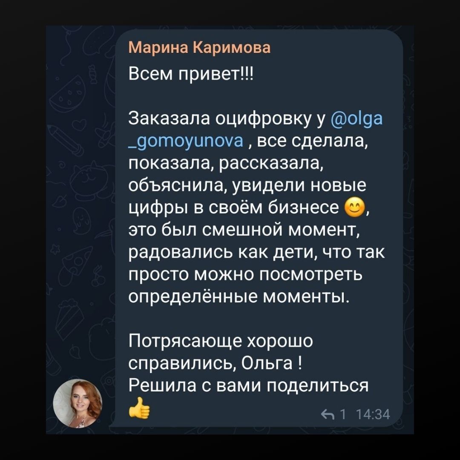Open Марина Каримова's profile from sender name
This screenshot has width=460, height=460.
(x=199, y=47)
